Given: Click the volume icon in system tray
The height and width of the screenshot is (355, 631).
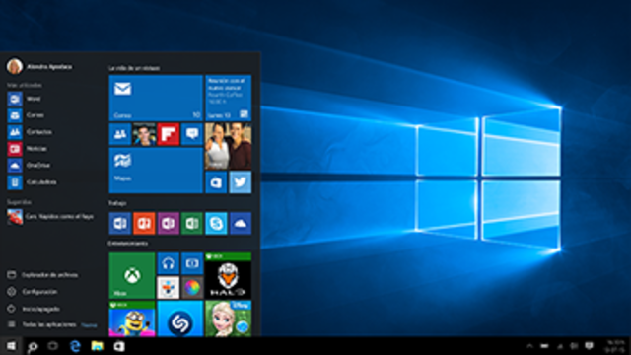Looking at the screenshot, I should click(574, 346).
